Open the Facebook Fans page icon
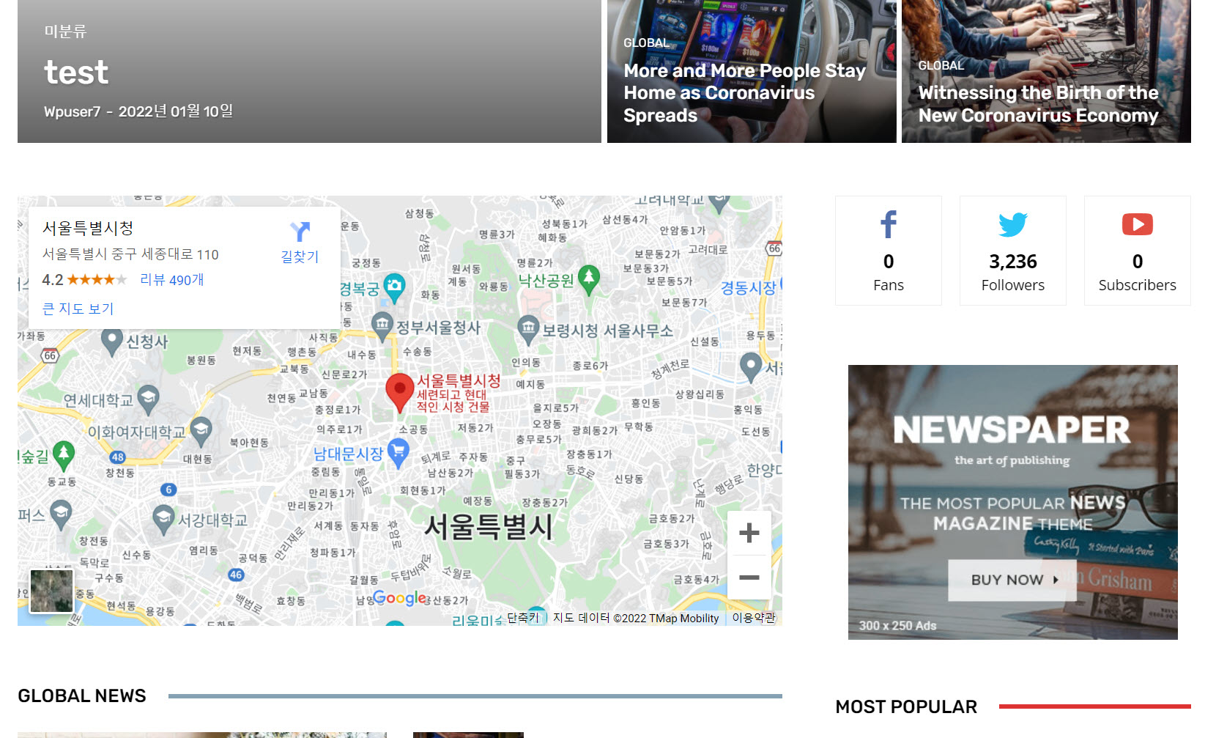Screen dimensions: 1216x738 click(x=888, y=225)
